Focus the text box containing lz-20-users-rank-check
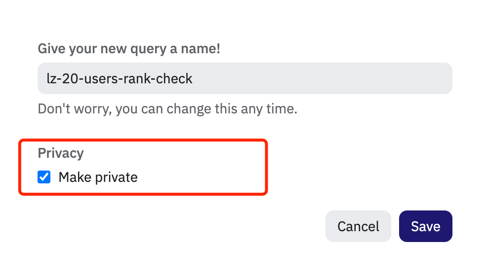Screen dimensions: 488x278 [244, 78]
